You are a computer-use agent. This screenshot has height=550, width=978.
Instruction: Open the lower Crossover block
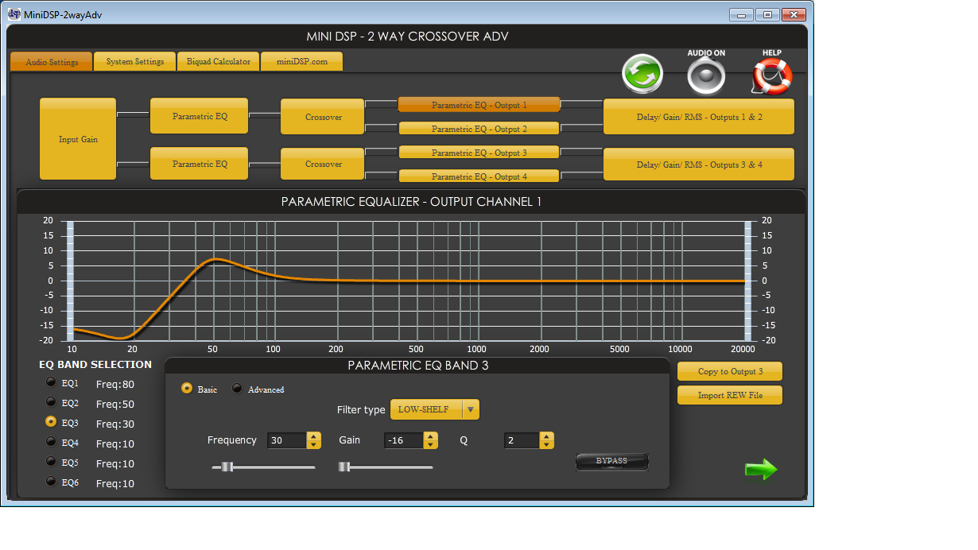[324, 164]
